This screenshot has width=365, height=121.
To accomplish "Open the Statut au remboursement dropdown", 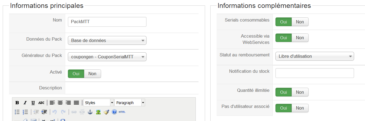I will pos(315,56).
